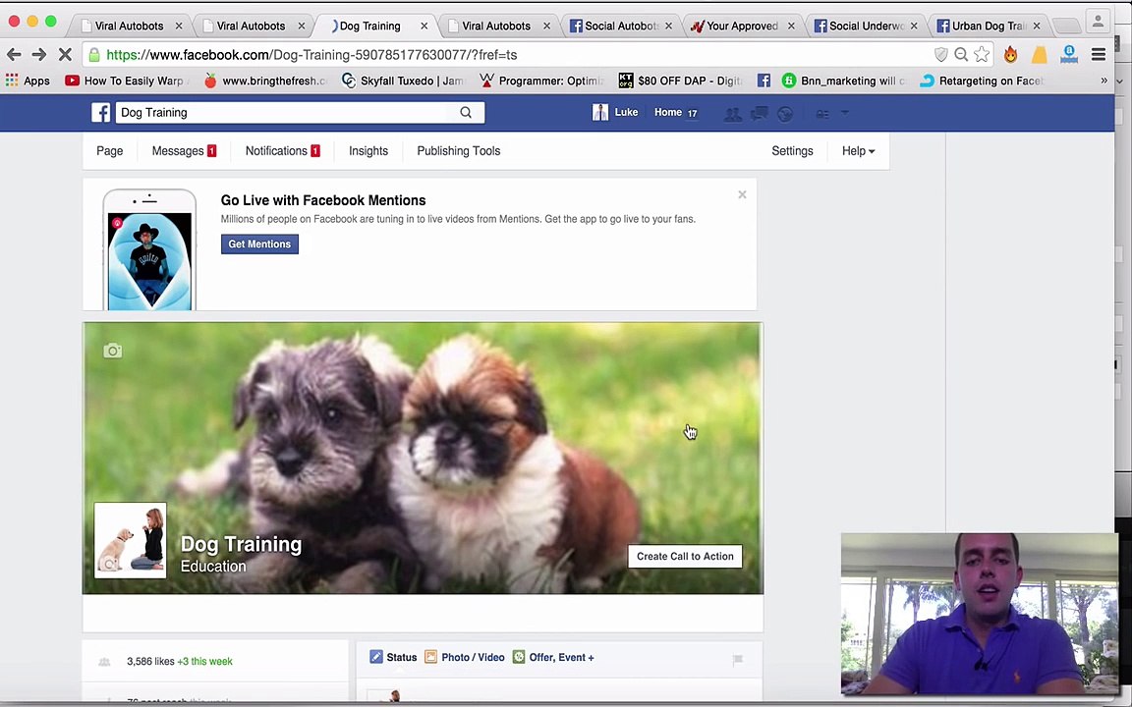1132x707 pixels.
Task: Open the Chrome hamburger menu
Action: pos(1099,55)
